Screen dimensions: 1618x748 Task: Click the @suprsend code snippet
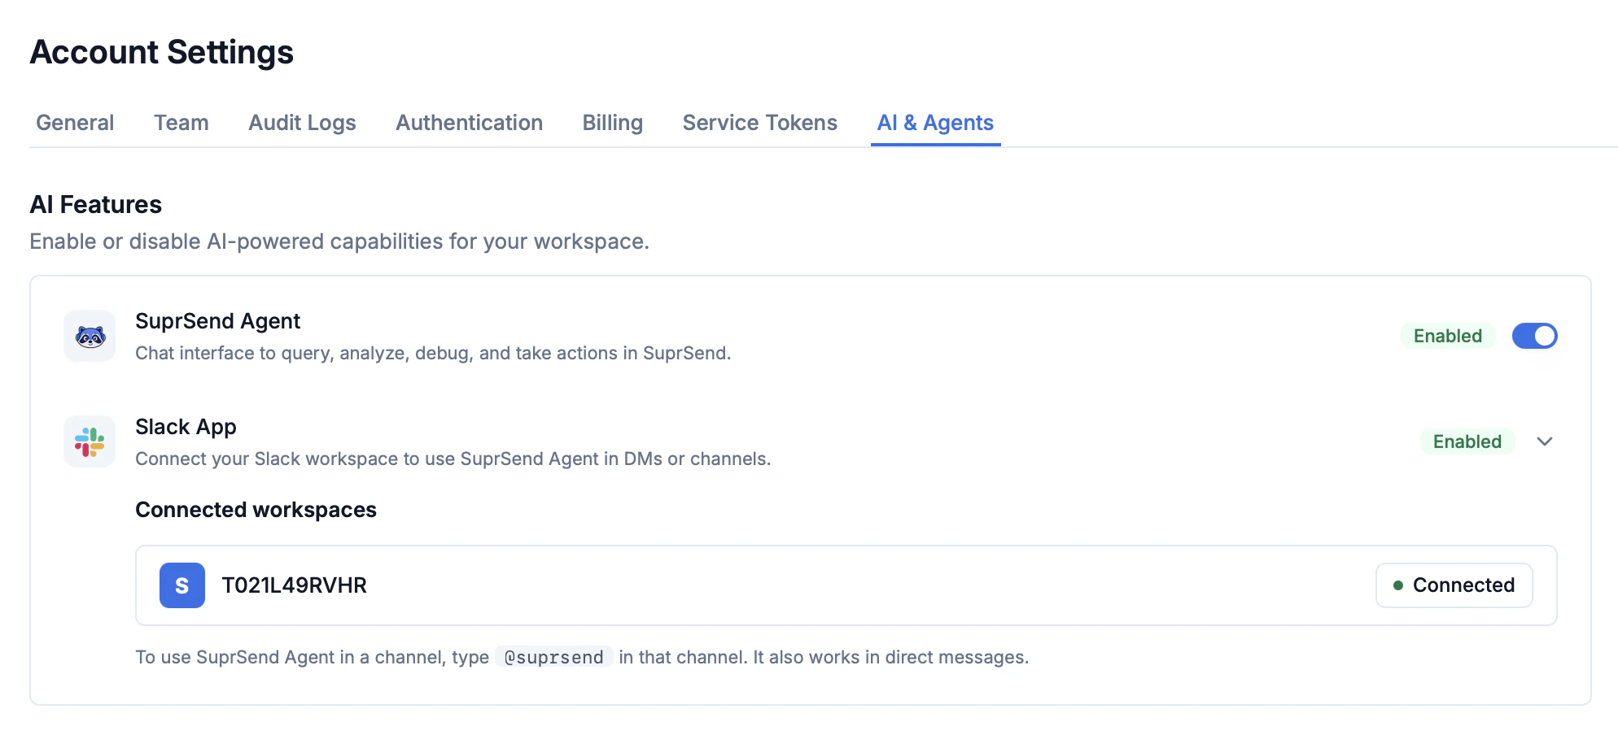(x=554, y=657)
